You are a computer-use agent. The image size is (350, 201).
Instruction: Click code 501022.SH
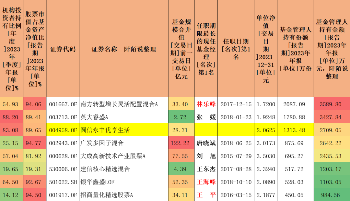point(63,182)
